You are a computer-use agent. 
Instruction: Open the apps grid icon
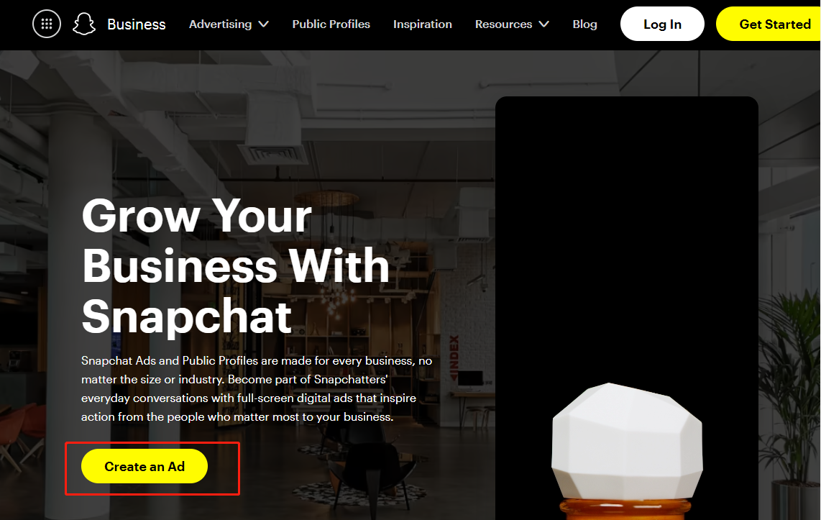point(47,24)
